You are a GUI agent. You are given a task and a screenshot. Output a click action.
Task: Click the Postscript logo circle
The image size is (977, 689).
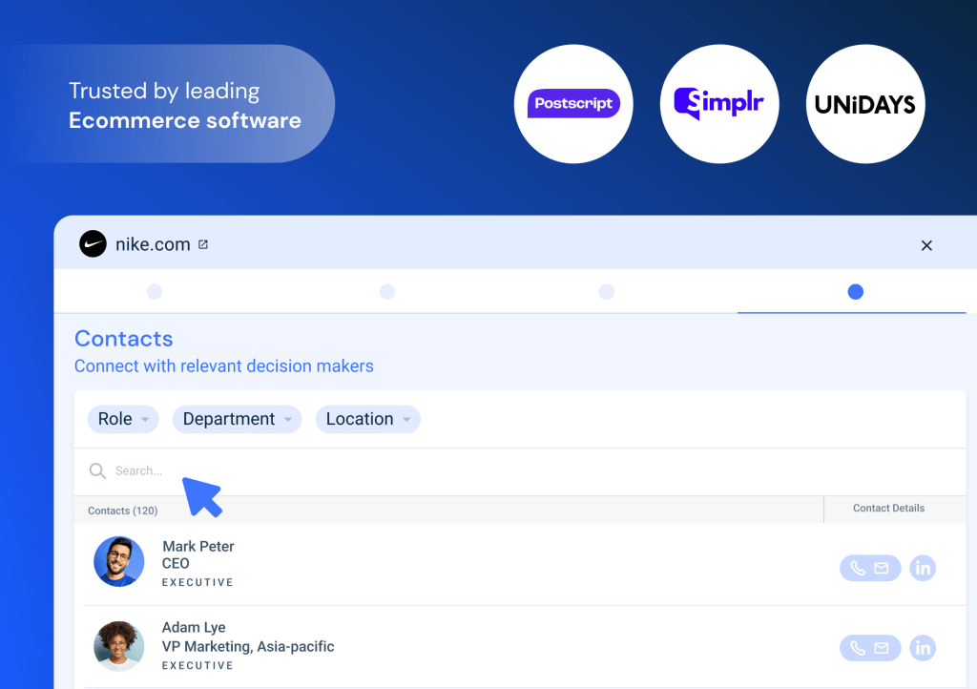pos(573,103)
